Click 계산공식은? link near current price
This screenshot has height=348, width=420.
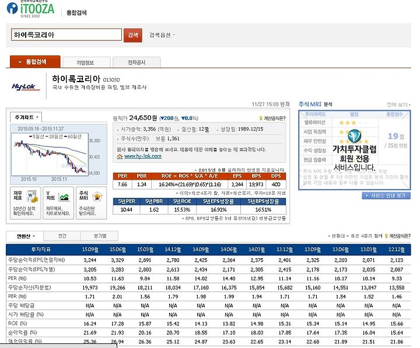[x=275, y=118]
